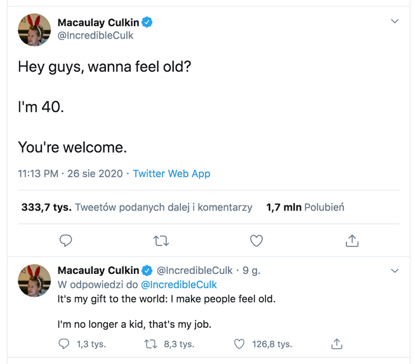Open @IncredibleCulk link in 'W odpowiedzi do'
The width and height of the screenshot is (415, 364).
coord(180,285)
